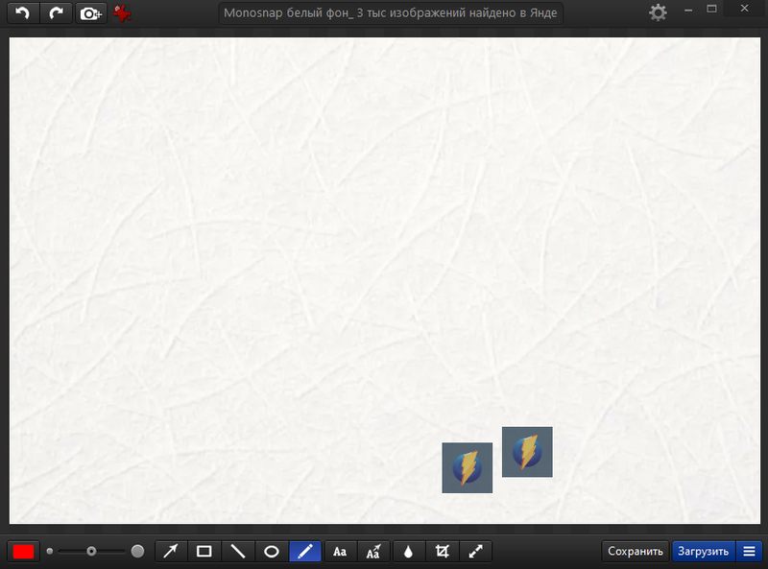This screenshot has height=569, width=768.
Task: Click the red splatter icon in the title bar
Action: coord(122,13)
